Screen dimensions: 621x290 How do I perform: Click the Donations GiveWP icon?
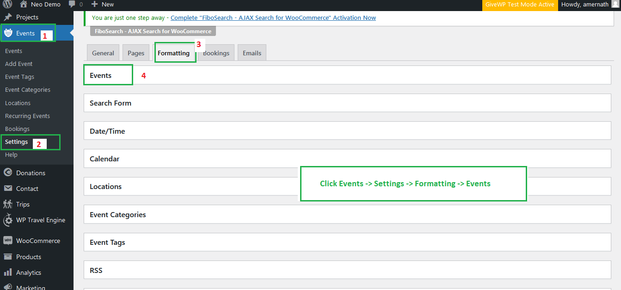point(8,173)
